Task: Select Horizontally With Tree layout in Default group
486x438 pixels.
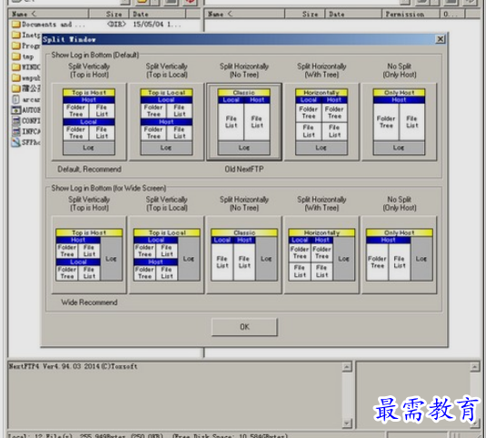Action: coord(322,122)
